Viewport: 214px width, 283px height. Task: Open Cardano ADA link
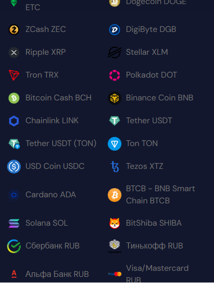point(42,195)
